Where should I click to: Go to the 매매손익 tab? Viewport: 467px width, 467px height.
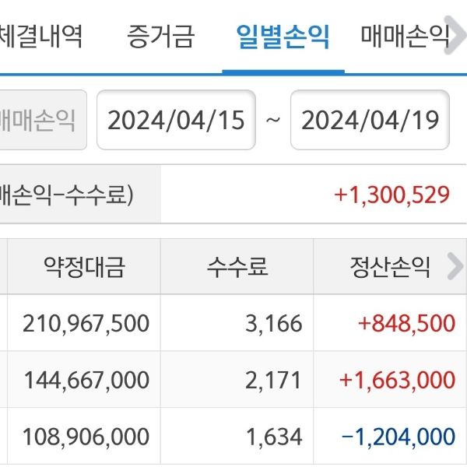tap(405, 36)
